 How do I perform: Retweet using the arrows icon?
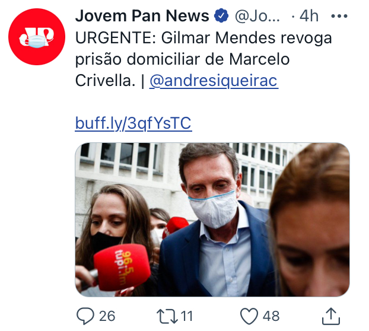(x=167, y=316)
